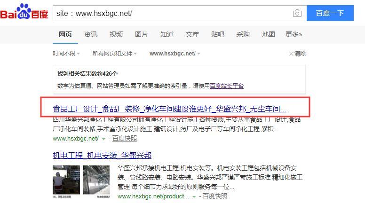Go to the 文库 tab

[192, 34]
